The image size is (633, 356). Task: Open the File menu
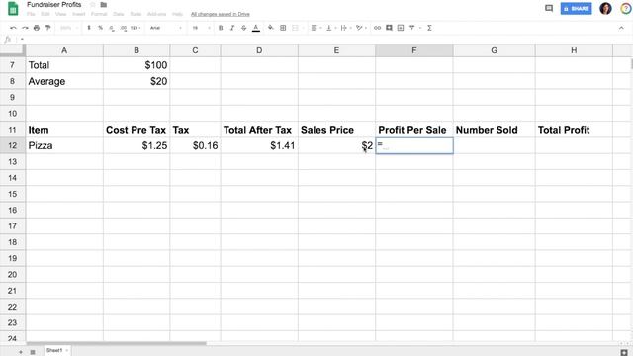click(31, 14)
